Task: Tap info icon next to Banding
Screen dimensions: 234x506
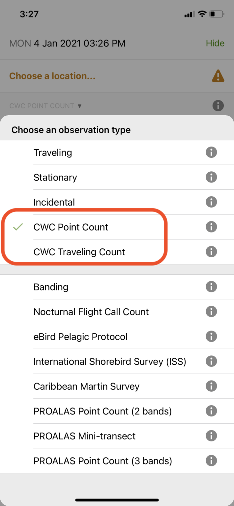Action: click(x=211, y=287)
